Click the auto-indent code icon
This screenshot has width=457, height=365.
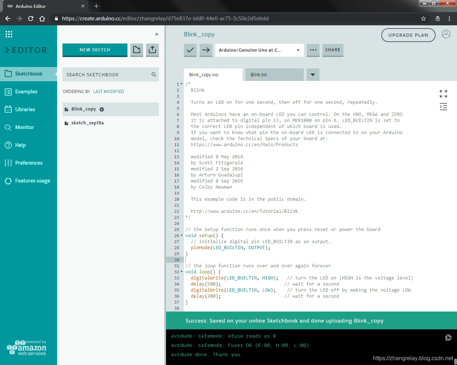[443, 107]
